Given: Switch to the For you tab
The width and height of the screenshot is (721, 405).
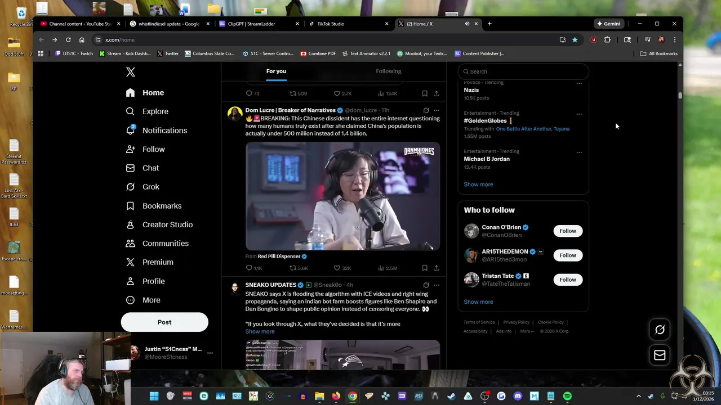Looking at the screenshot, I should tap(276, 71).
